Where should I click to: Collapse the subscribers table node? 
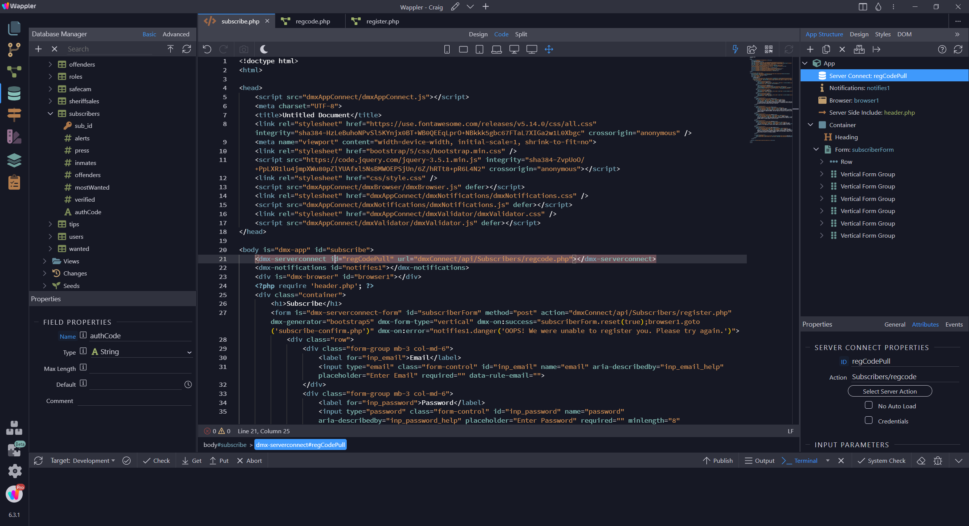[x=50, y=114]
